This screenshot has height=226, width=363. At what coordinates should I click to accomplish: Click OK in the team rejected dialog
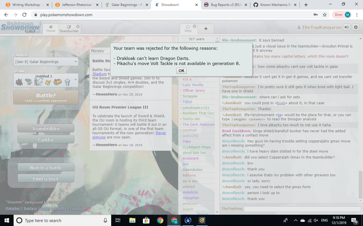[181, 71]
